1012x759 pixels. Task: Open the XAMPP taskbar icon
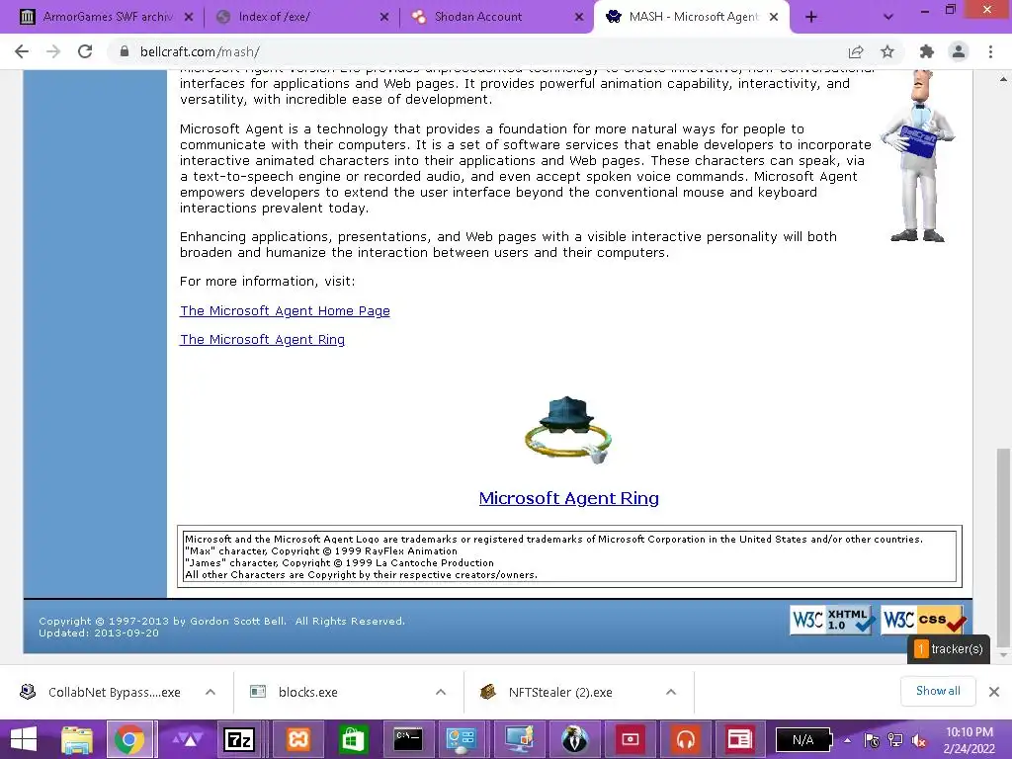click(298, 739)
